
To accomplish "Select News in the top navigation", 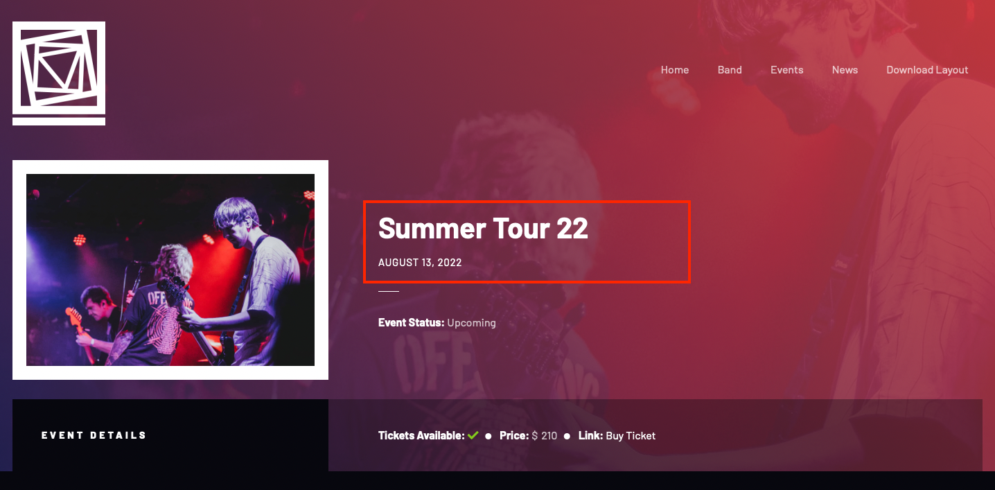I will tap(845, 70).
